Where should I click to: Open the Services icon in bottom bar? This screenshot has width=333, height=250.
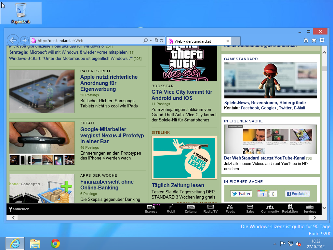point(310,209)
